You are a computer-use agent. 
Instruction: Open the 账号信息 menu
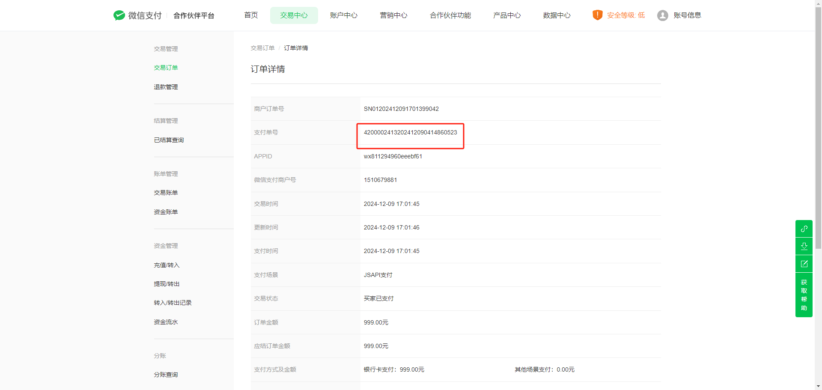[687, 15]
